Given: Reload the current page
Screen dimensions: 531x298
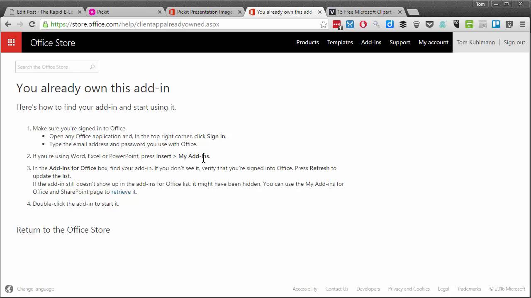Looking at the screenshot, I should tap(32, 24).
